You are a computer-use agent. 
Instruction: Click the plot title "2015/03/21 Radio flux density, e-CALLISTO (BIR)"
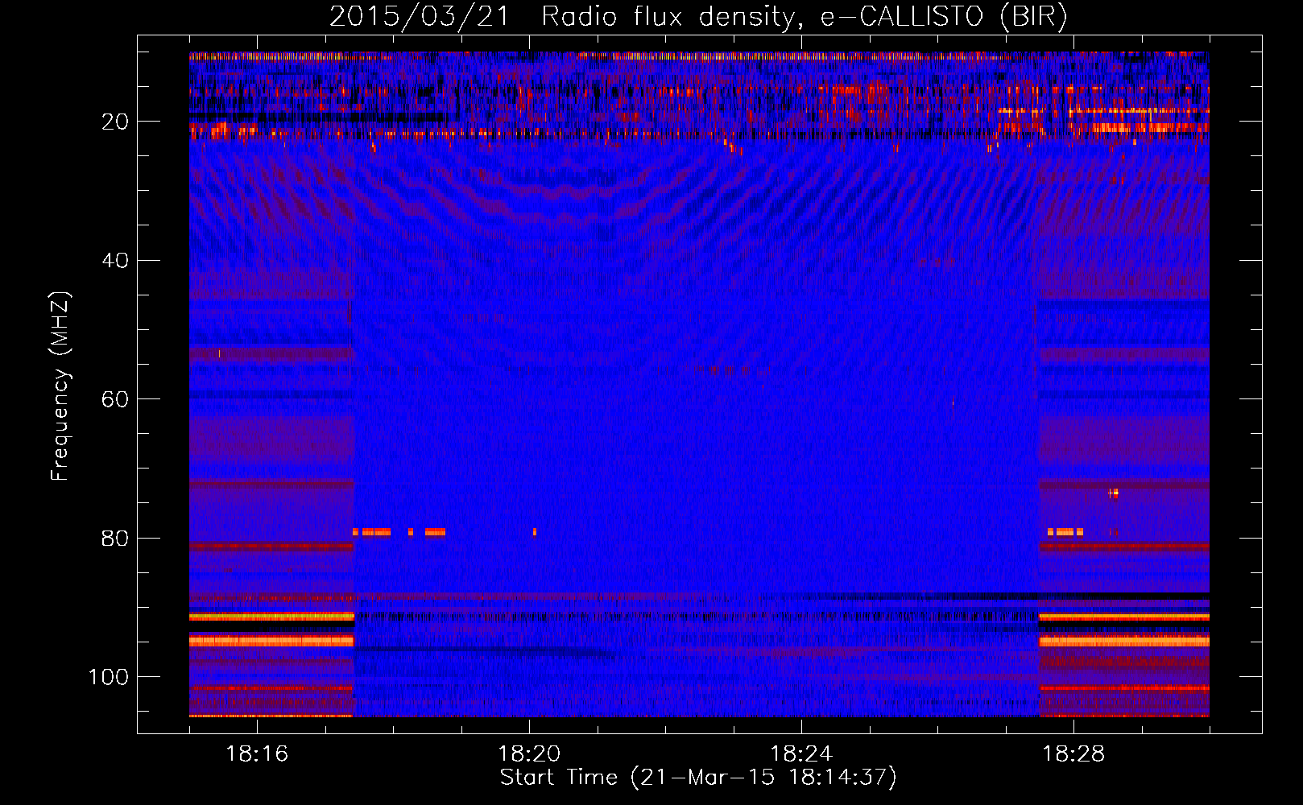click(x=698, y=16)
